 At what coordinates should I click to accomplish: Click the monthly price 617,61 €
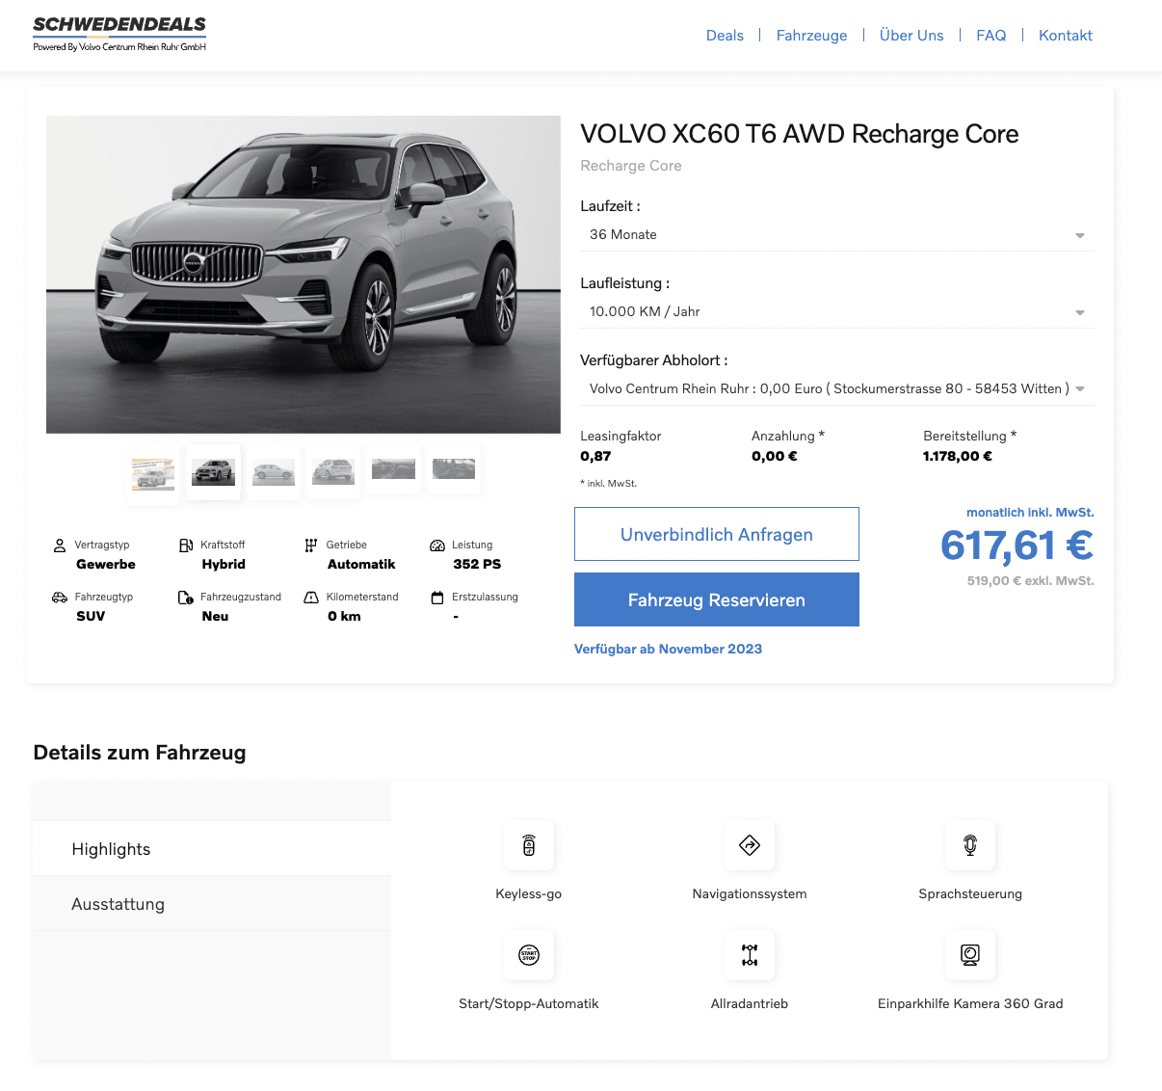coord(1017,546)
